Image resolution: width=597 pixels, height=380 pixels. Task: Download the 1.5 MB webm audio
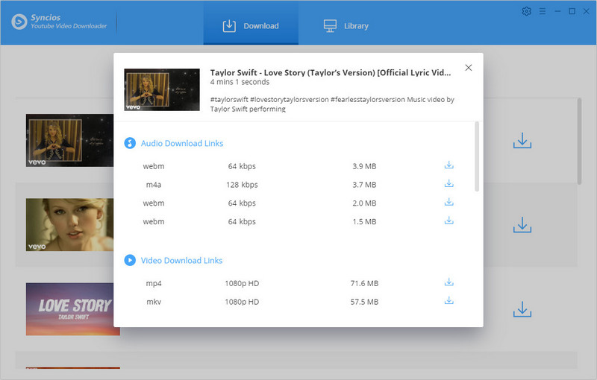click(x=448, y=221)
